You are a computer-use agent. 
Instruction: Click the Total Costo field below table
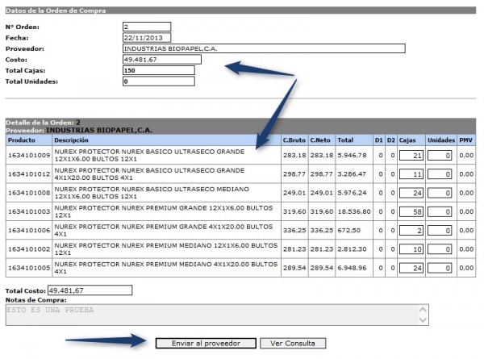pos(90,290)
